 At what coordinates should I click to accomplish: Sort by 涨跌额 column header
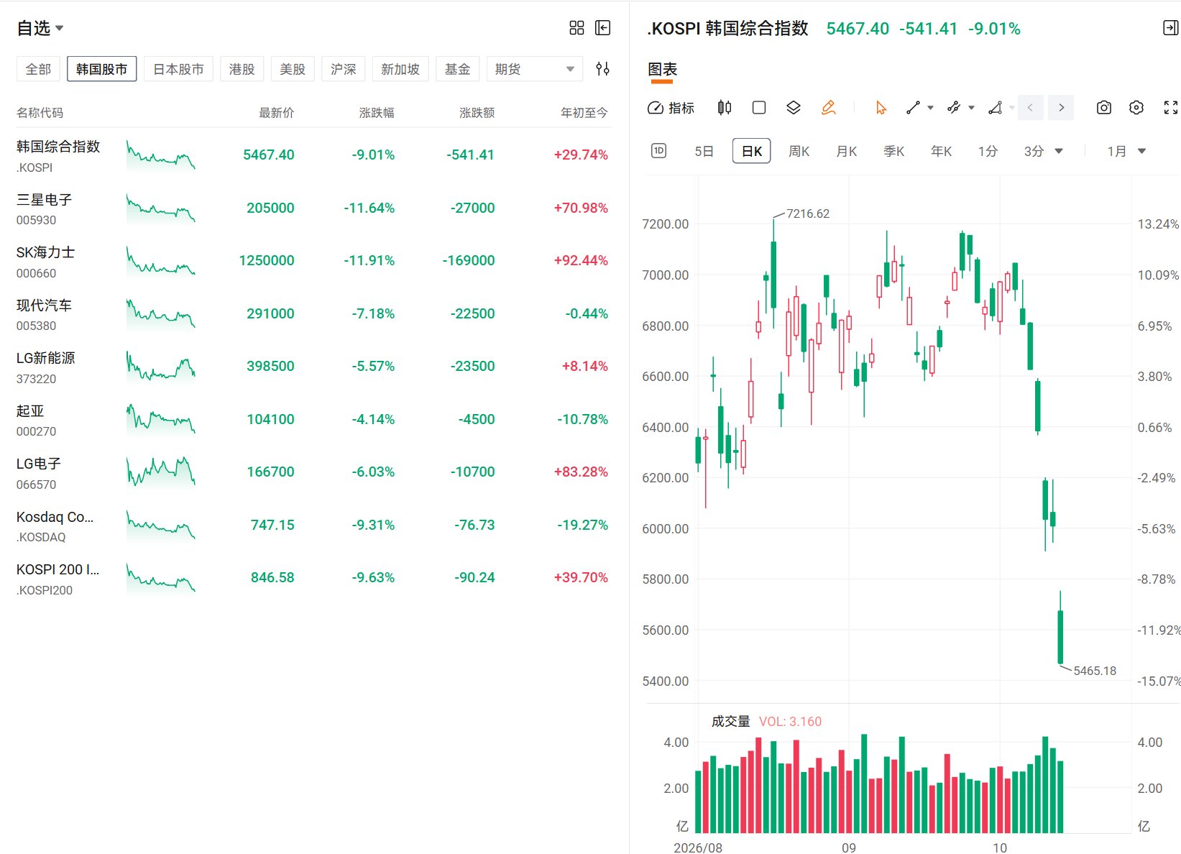[x=477, y=112]
